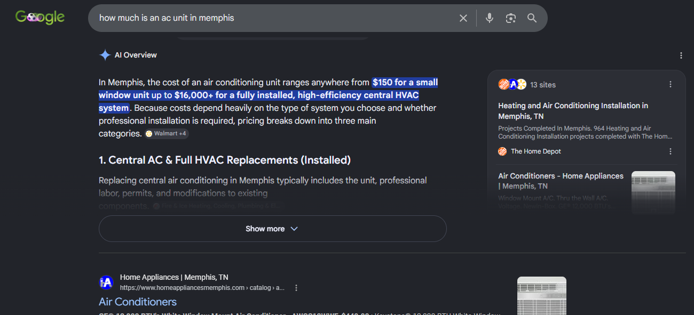
Task: Click the homeappliancesmemphis.com URL breadcrumb
Action: pyautogui.click(x=202, y=288)
